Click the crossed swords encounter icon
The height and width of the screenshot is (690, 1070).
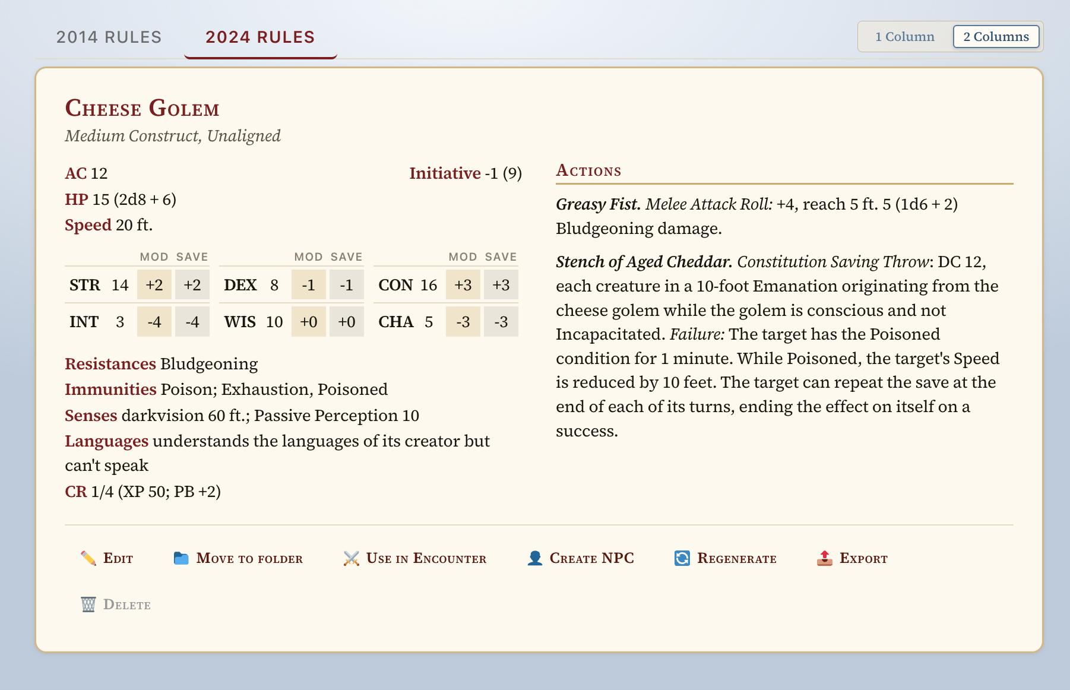tap(352, 558)
